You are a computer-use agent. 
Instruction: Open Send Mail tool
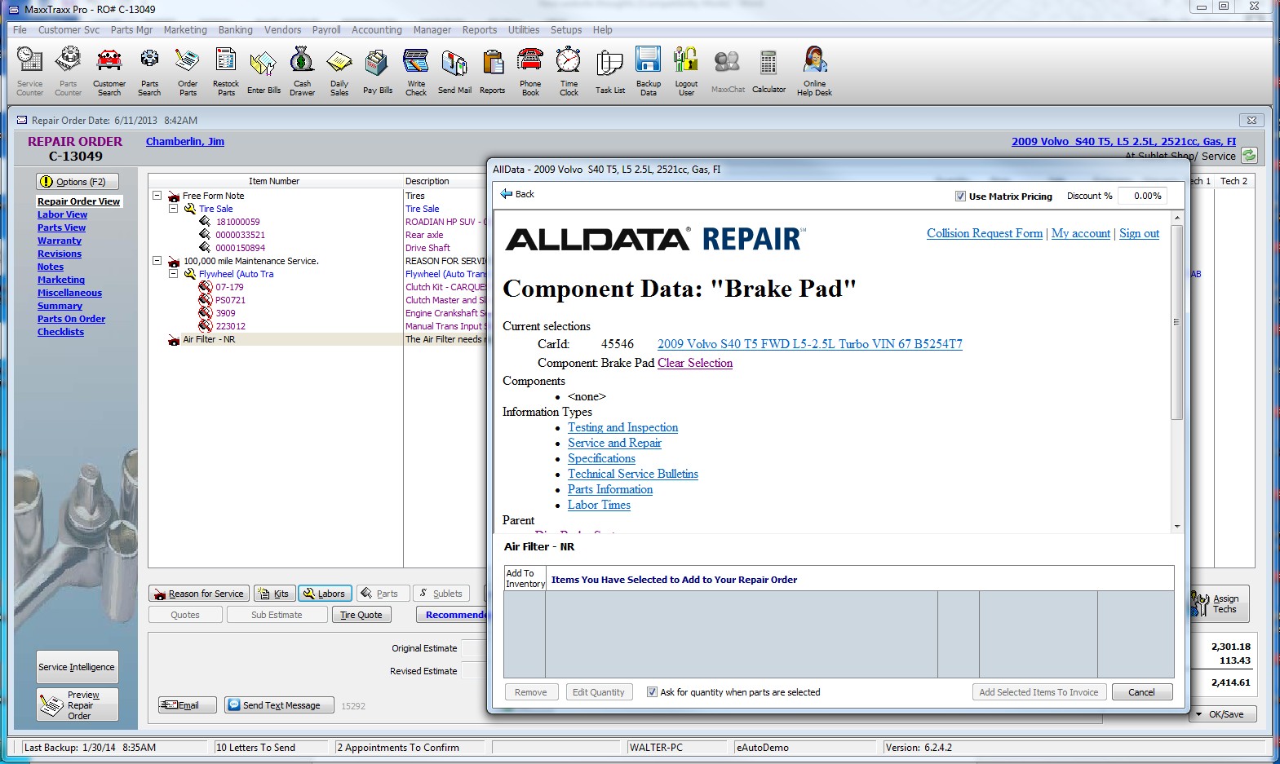pos(454,72)
